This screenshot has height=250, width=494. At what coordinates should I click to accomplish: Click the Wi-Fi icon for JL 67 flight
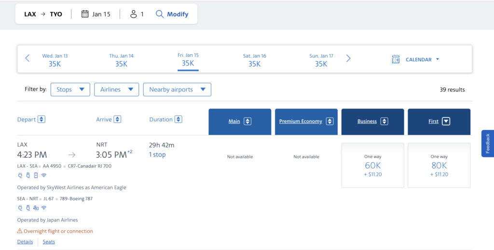(x=44, y=208)
